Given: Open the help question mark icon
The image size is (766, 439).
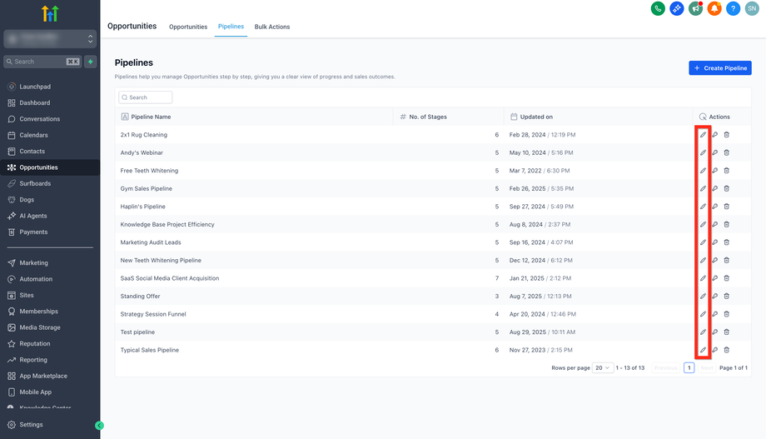Looking at the screenshot, I should [x=733, y=8].
